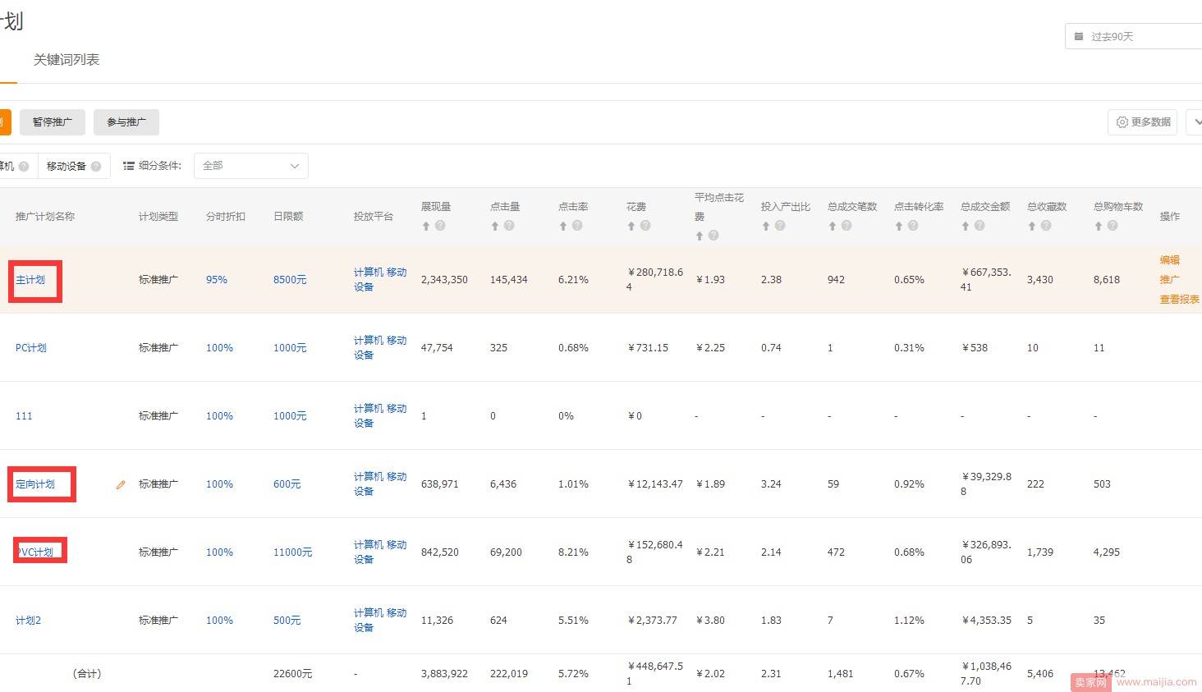Open the 细分条件 全部 dropdown
The image size is (1202, 692).
pos(251,166)
